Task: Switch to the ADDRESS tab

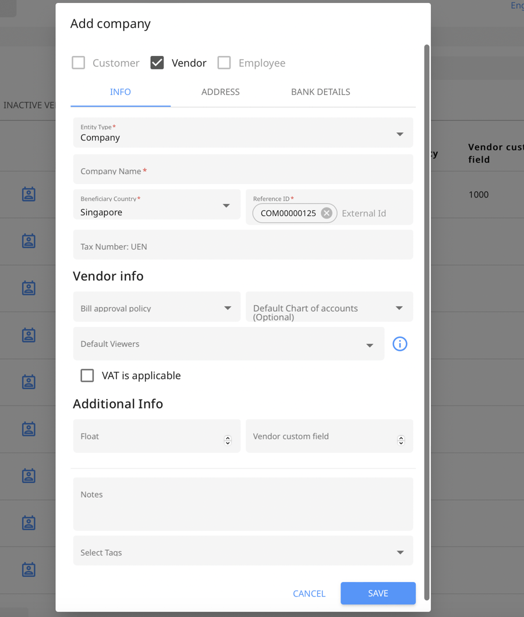Action: coord(220,91)
